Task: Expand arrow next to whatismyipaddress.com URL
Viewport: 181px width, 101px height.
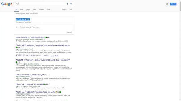Action: (31, 94)
